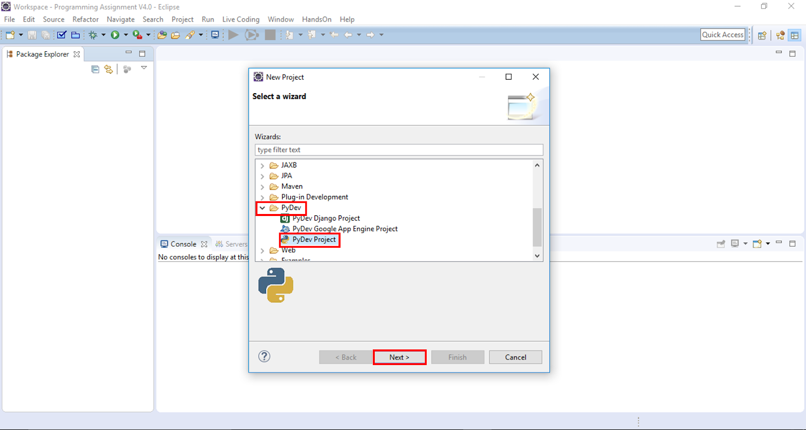Click the Run Last Tool (external tools) icon
The height and width of the screenshot is (430, 806).
coord(137,35)
